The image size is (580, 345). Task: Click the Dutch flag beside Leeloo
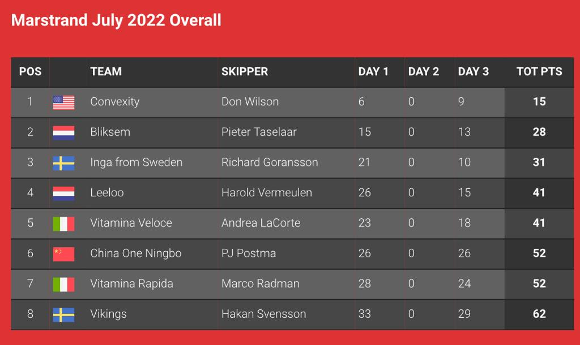pyautogui.click(x=63, y=193)
